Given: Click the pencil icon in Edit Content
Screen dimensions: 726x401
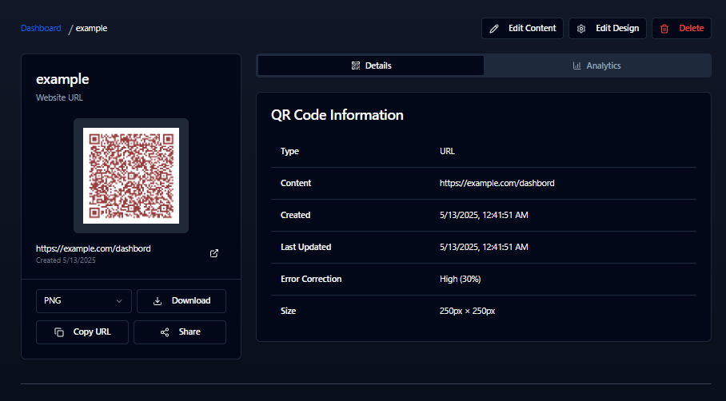Looking at the screenshot, I should click(x=494, y=29).
